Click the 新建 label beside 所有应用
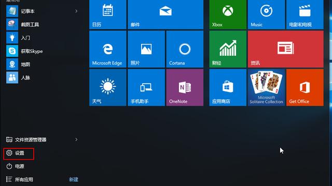 pyautogui.click(x=74, y=179)
